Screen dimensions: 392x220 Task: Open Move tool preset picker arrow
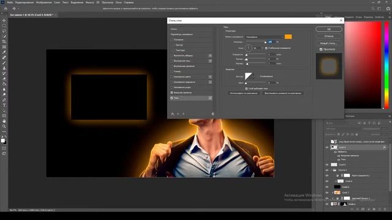18,9
